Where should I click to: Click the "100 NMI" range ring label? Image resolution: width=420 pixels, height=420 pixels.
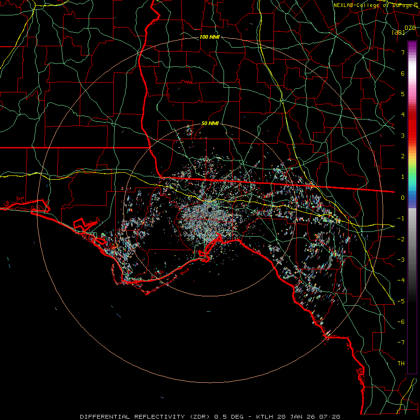click(210, 37)
